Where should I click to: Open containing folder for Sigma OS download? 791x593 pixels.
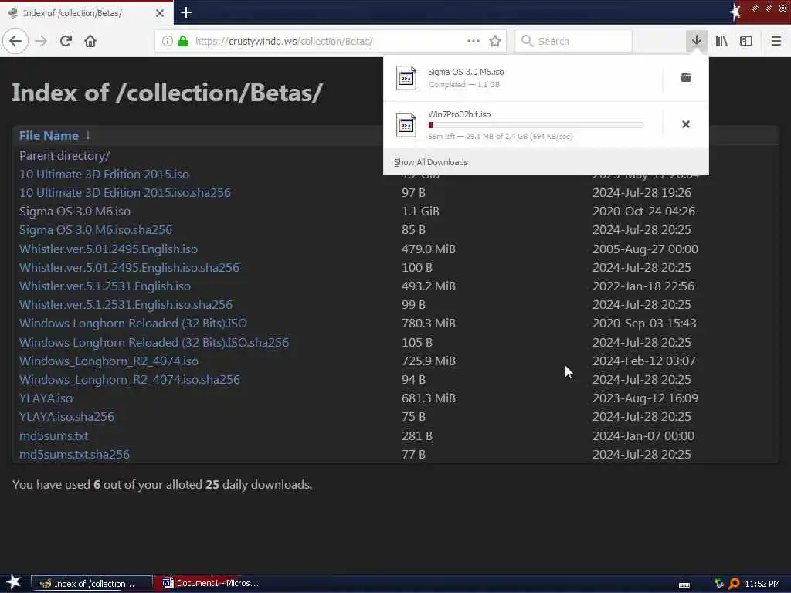[x=686, y=77]
